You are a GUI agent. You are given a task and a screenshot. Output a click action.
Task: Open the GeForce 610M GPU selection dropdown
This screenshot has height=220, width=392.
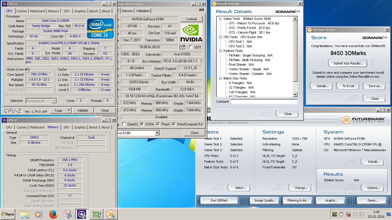tap(157, 133)
